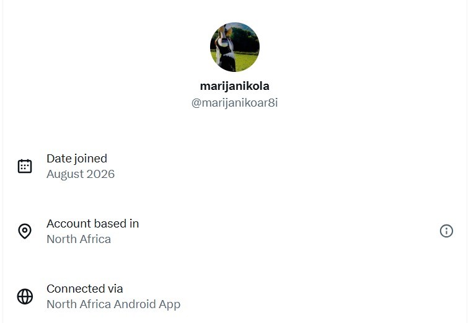This screenshot has height=323, width=471.
Task: Click the globe icon beside Connected via
Action: [x=25, y=296]
